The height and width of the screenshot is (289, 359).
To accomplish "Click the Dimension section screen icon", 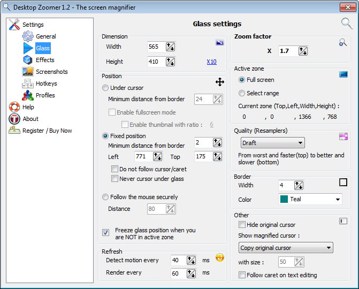I will pyautogui.click(x=219, y=42).
